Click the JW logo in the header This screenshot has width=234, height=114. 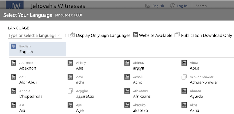(x=15, y=5)
